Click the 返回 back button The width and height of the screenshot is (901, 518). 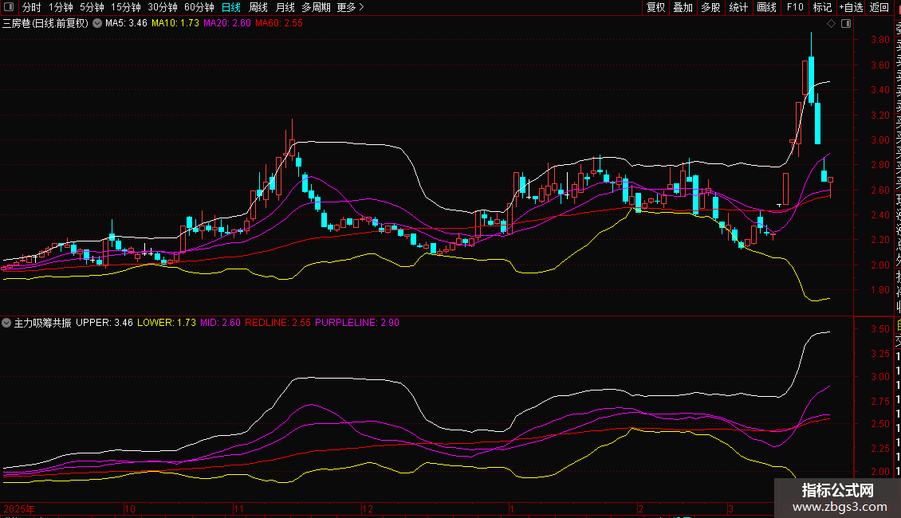(879, 7)
